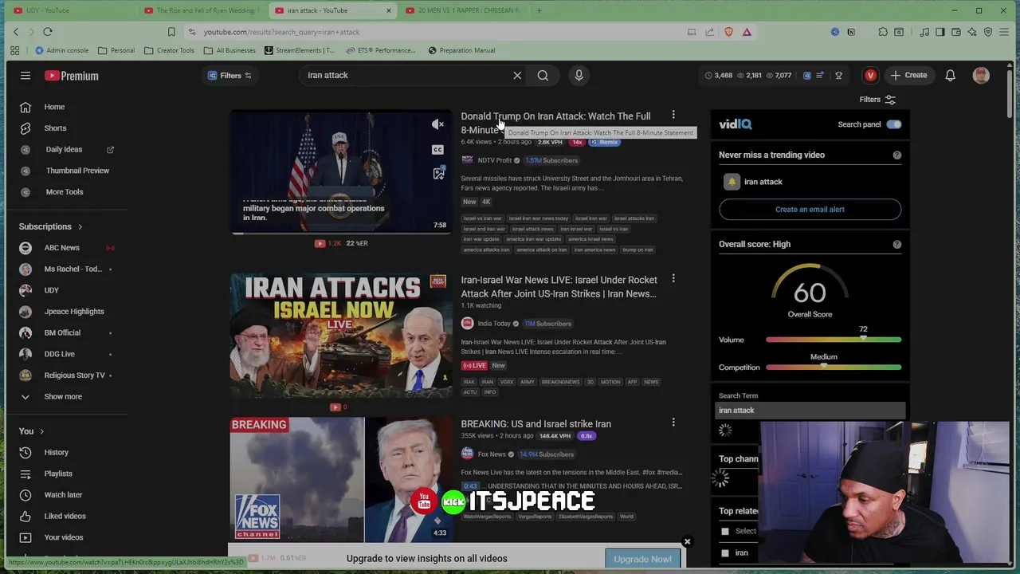Mute the Trump video preview
Screen dimensions: 1020x574
(x=437, y=124)
